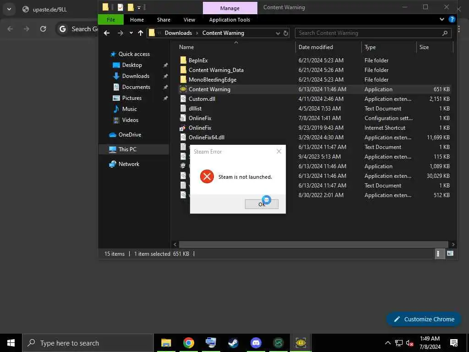Select OnlineFix configuration settings file
Viewport: 469px width, 352px height.
tap(200, 118)
